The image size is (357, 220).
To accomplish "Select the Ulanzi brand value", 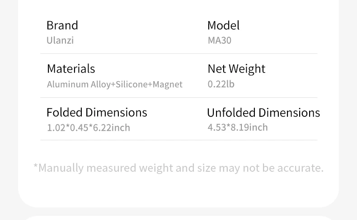I will pos(60,40).
